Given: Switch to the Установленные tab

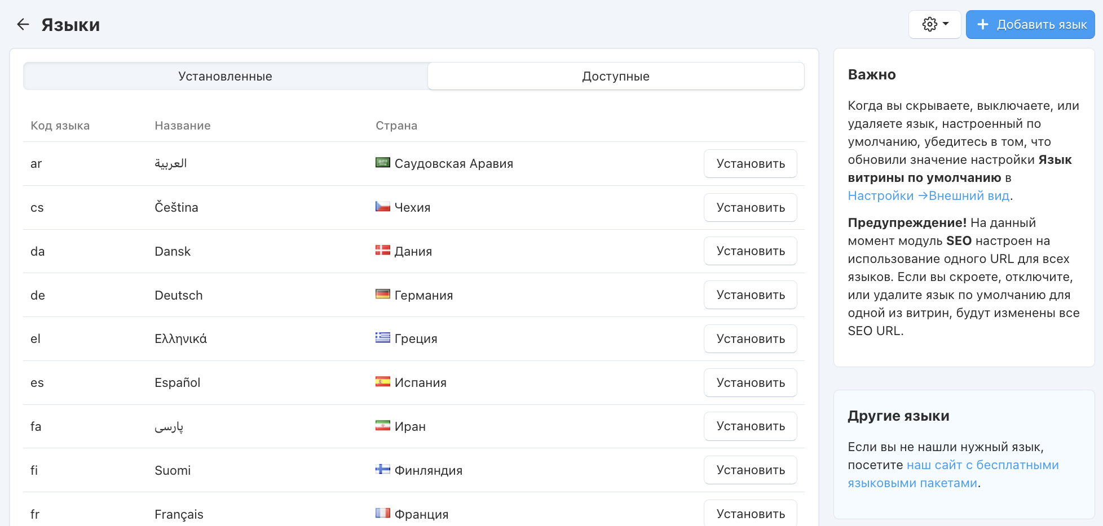Looking at the screenshot, I should [225, 76].
